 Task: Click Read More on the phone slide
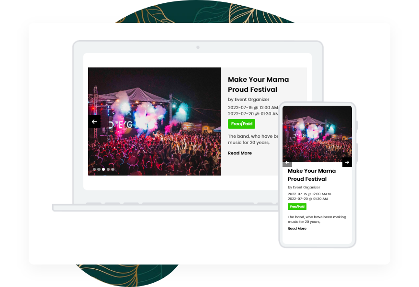(x=297, y=229)
